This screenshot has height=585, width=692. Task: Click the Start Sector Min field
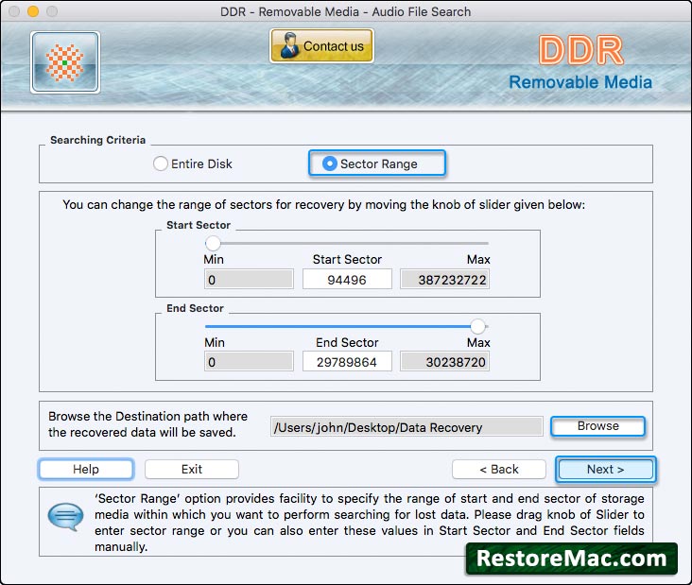tap(249, 280)
